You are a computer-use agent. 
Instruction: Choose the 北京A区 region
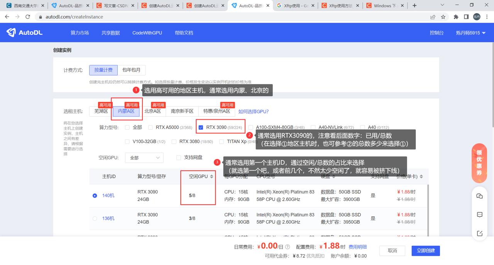click(x=152, y=111)
